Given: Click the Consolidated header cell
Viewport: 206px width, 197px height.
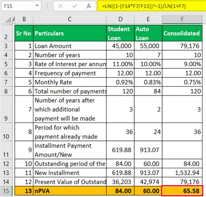Looking at the screenshot, I should point(182,33).
